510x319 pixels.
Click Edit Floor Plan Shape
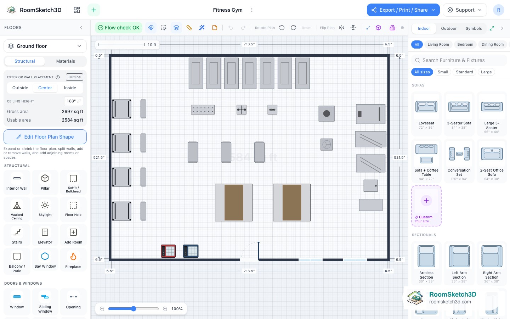point(45,137)
